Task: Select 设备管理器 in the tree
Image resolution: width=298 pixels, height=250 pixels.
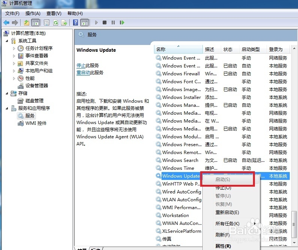Action: click(37, 86)
